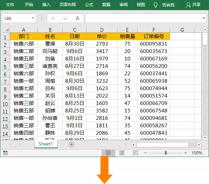Click the zoom out minus icon
The image size is (209, 184).
click(x=145, y=153)
